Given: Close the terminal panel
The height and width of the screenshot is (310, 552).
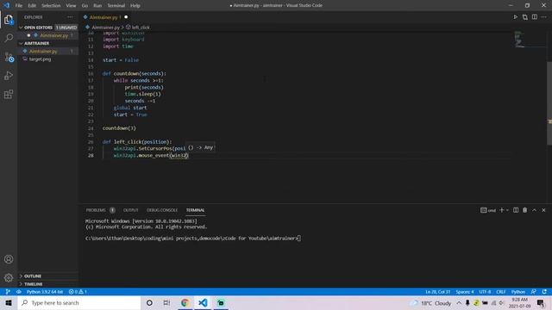Looking at the screenshot, I should (543, 210).
